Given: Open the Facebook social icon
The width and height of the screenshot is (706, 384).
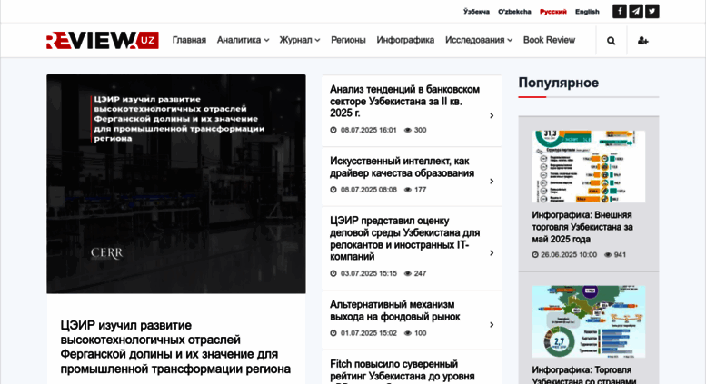Looking at the screenshot, I should coord(619,11).
